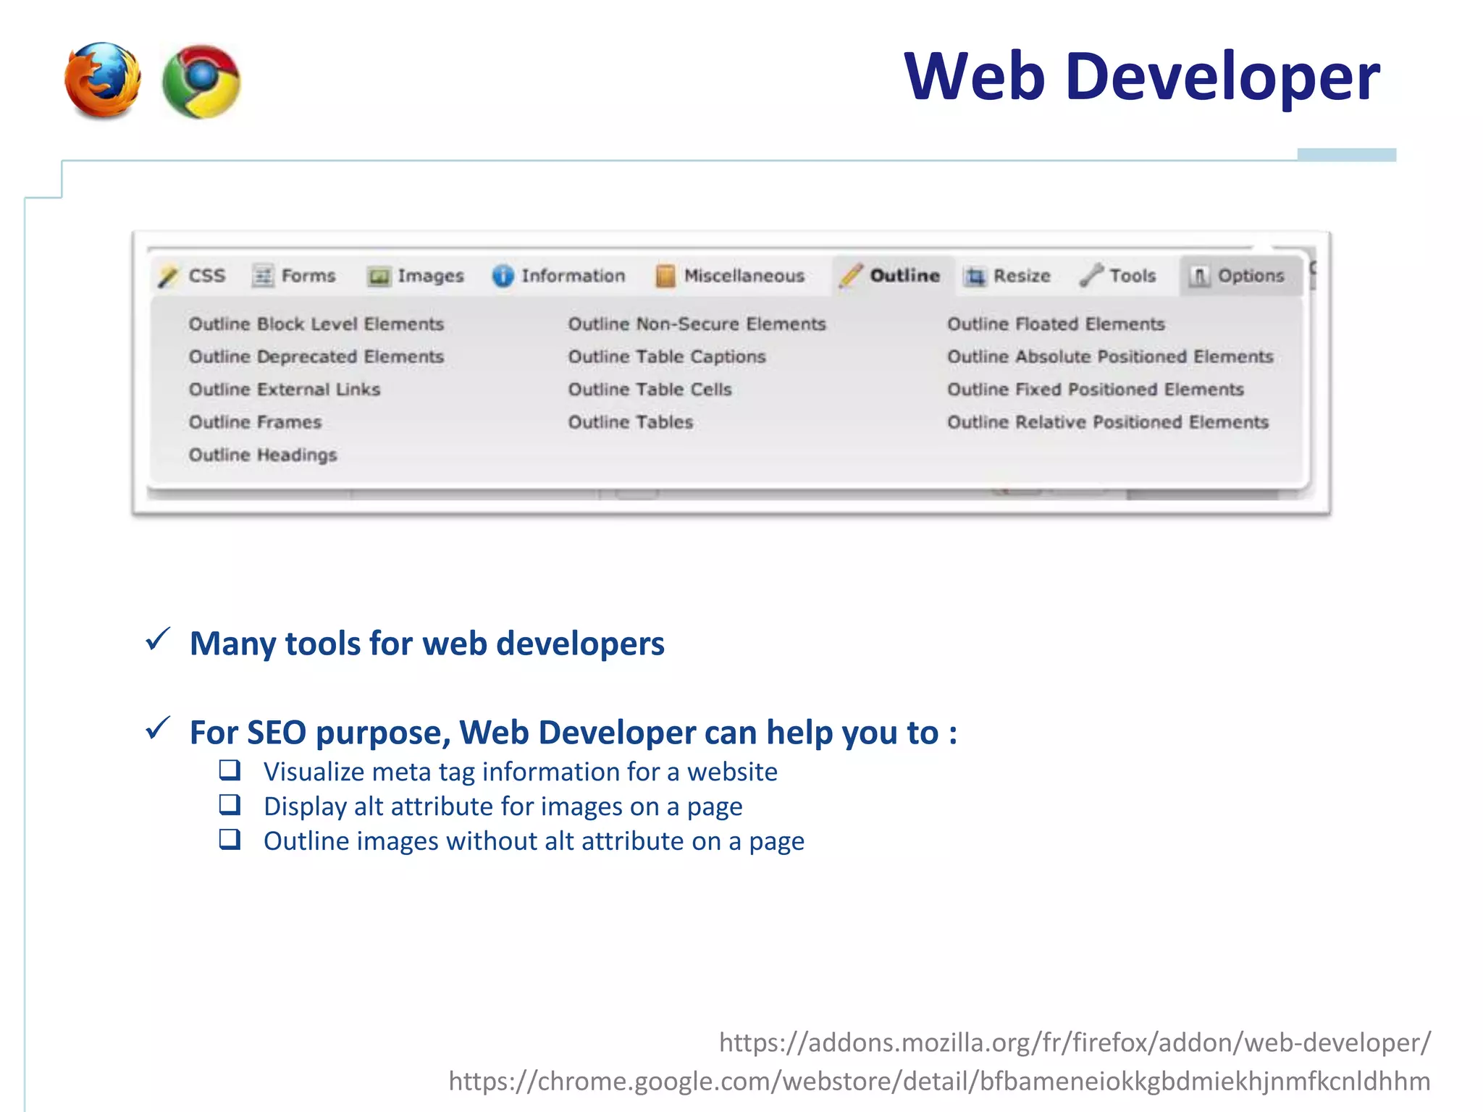The image size is (1483, 1112).
Task: Click 'Many tools for web developers' text
Action: pos(427,644)
